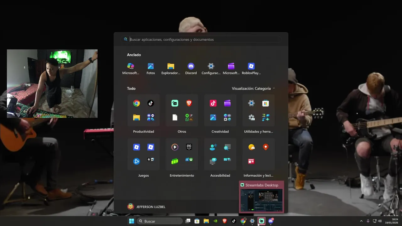Open Discord with notifications on taskbar
Screen dimensions: 402x226
coord(271,221)
